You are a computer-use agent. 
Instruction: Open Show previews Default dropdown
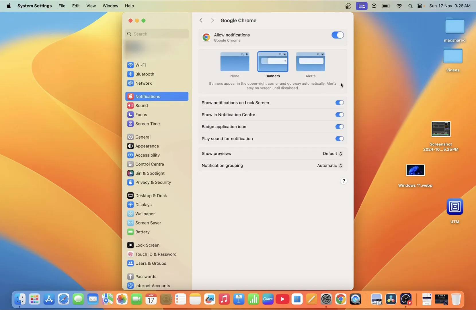click(333, 154)
